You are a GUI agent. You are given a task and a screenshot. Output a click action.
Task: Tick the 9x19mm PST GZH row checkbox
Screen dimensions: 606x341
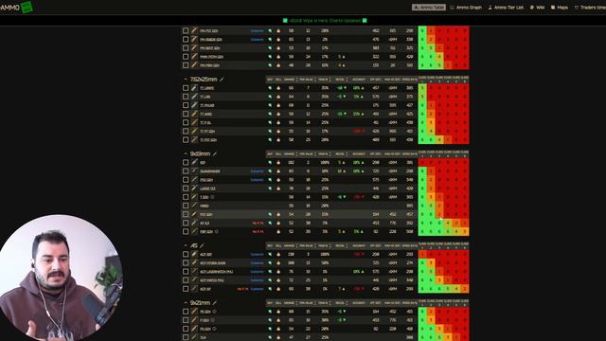point(186,214)
